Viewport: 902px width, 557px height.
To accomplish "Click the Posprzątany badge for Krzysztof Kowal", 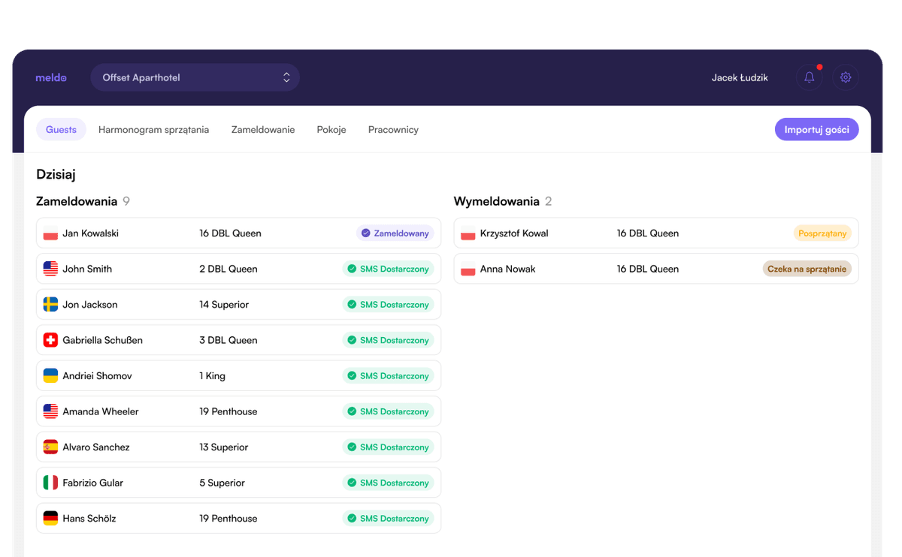I will point(822,233).
